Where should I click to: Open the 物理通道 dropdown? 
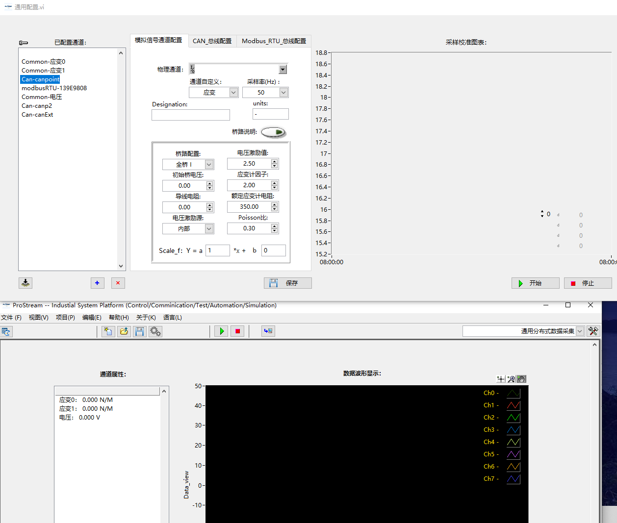coord(283,70)
